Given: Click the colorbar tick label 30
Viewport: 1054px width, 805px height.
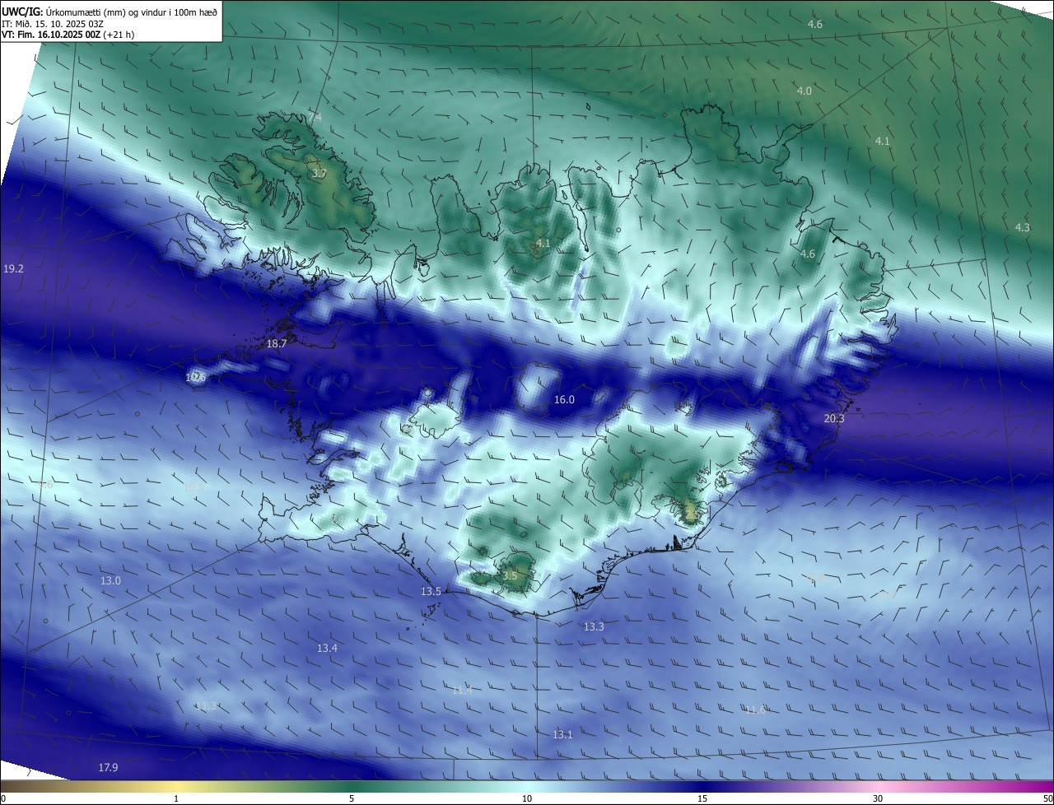Looking at the screenshot, I should [878, 798].
